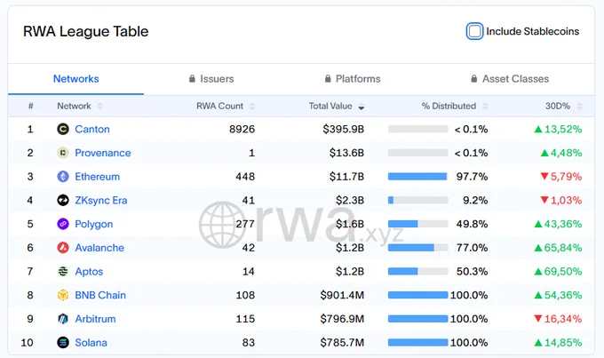604x358 pixels.
Task: Open the locked Platforms tab
Action: tap(353, 78)
